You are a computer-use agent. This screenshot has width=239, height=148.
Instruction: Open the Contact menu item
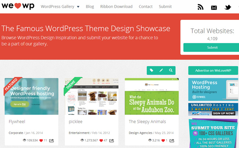(146, 7)
